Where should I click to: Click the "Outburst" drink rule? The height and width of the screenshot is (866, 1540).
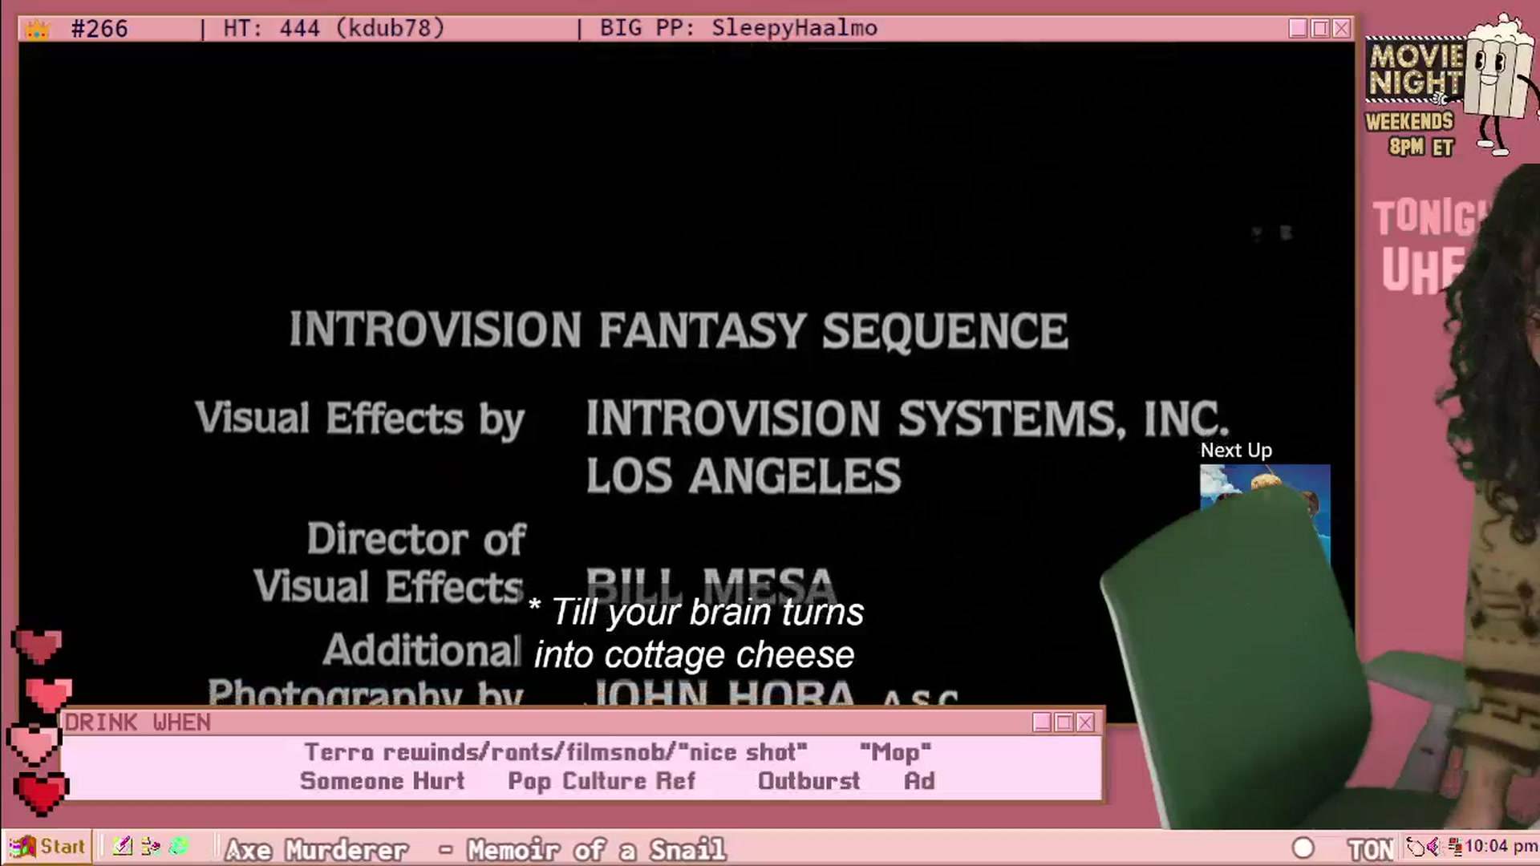point(808,781)
